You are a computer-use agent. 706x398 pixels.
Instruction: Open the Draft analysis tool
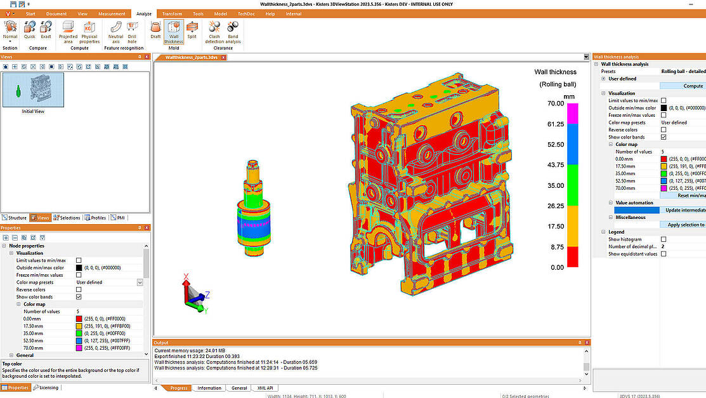(155, 30)
